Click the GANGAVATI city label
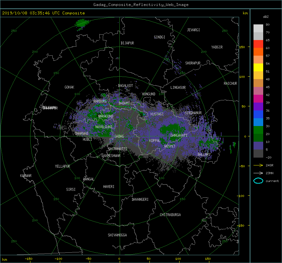Viewport: 282px width, 263px height. point(179,135)
